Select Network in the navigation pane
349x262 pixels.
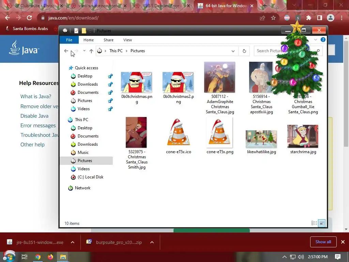click(82, 188)
